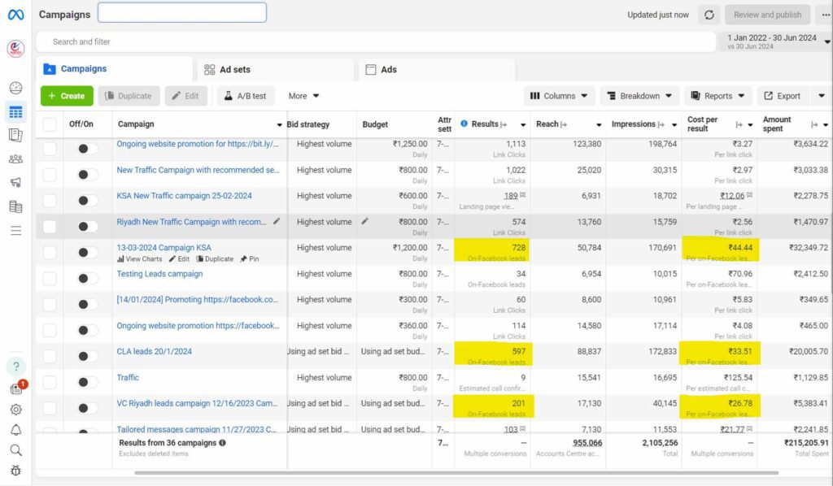Click the toolbar Duplicate button

pyautogui.click(x=129, y=96)
